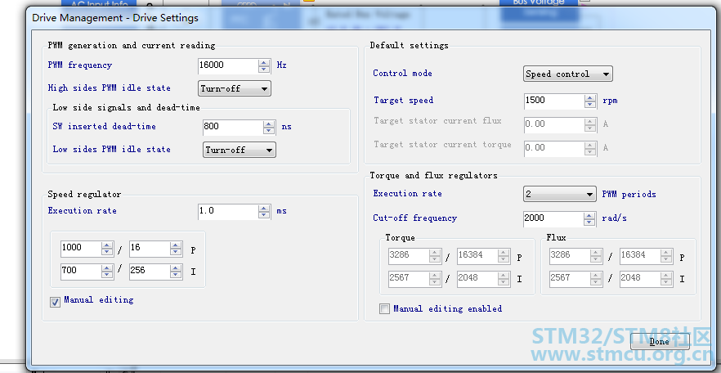Increase speed regulator execution rate
The width and height of the screenshot is (721, 373).
[x=264, y=209]
